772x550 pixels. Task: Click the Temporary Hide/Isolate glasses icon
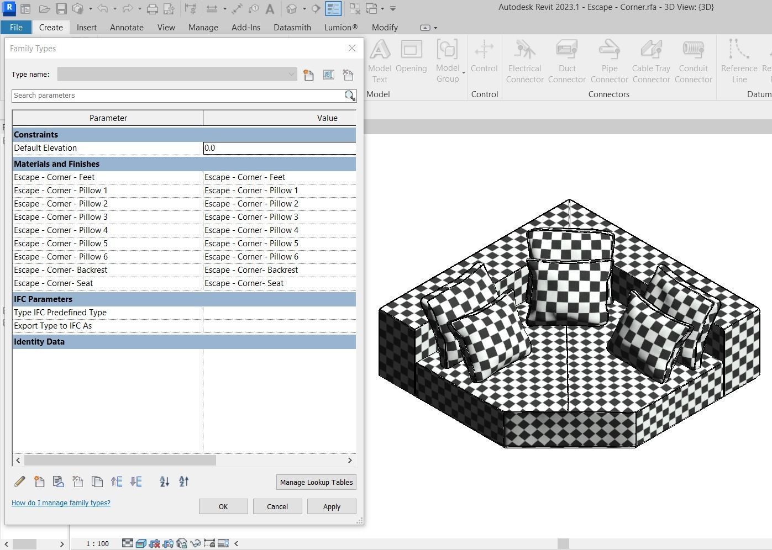pos(196,543)
